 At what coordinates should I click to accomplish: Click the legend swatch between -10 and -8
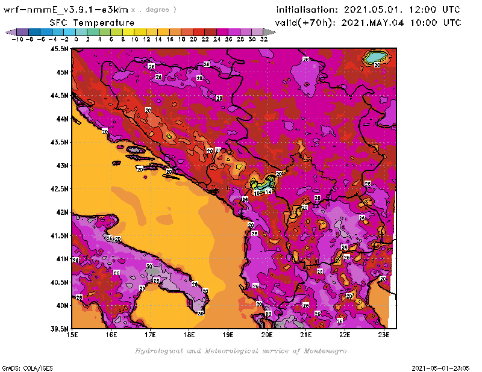pyautogui.click(x=23, y=32)
